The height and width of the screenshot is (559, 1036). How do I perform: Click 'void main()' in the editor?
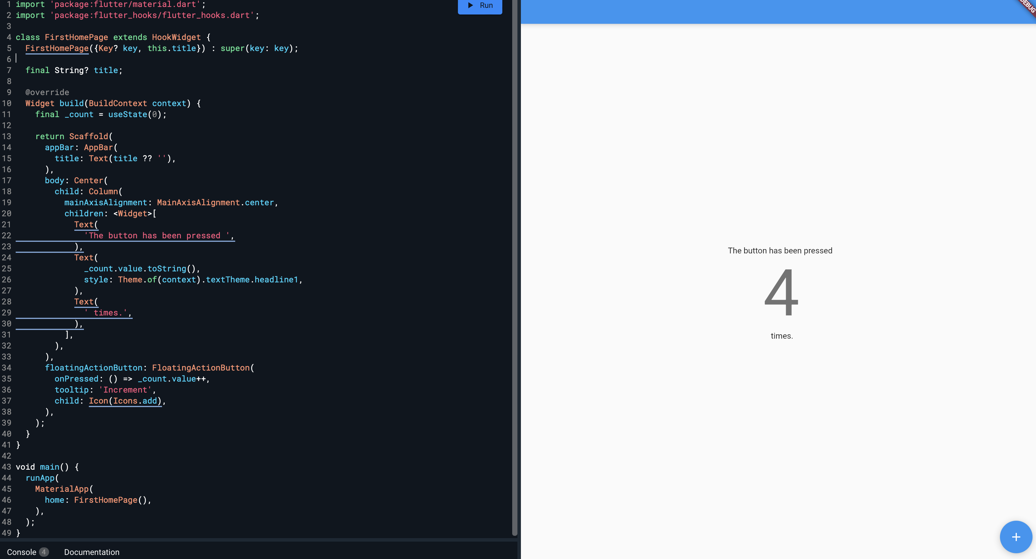tap(42, 467)
